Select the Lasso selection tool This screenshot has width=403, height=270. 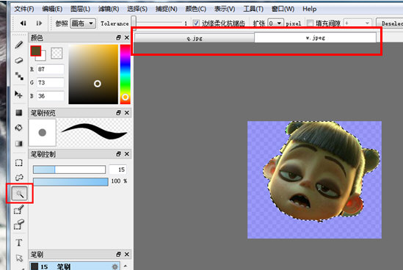19,178
